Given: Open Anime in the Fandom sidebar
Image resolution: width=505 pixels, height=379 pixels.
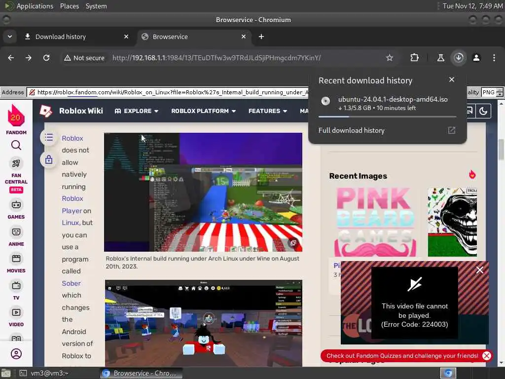Looking at the screenshot, I should 16,237.
